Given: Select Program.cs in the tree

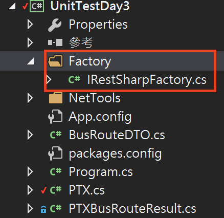Looking at the screenshot, I should point(101,172).
